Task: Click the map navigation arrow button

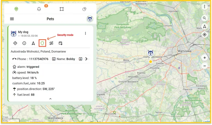Action: click(x=204, y=27)
